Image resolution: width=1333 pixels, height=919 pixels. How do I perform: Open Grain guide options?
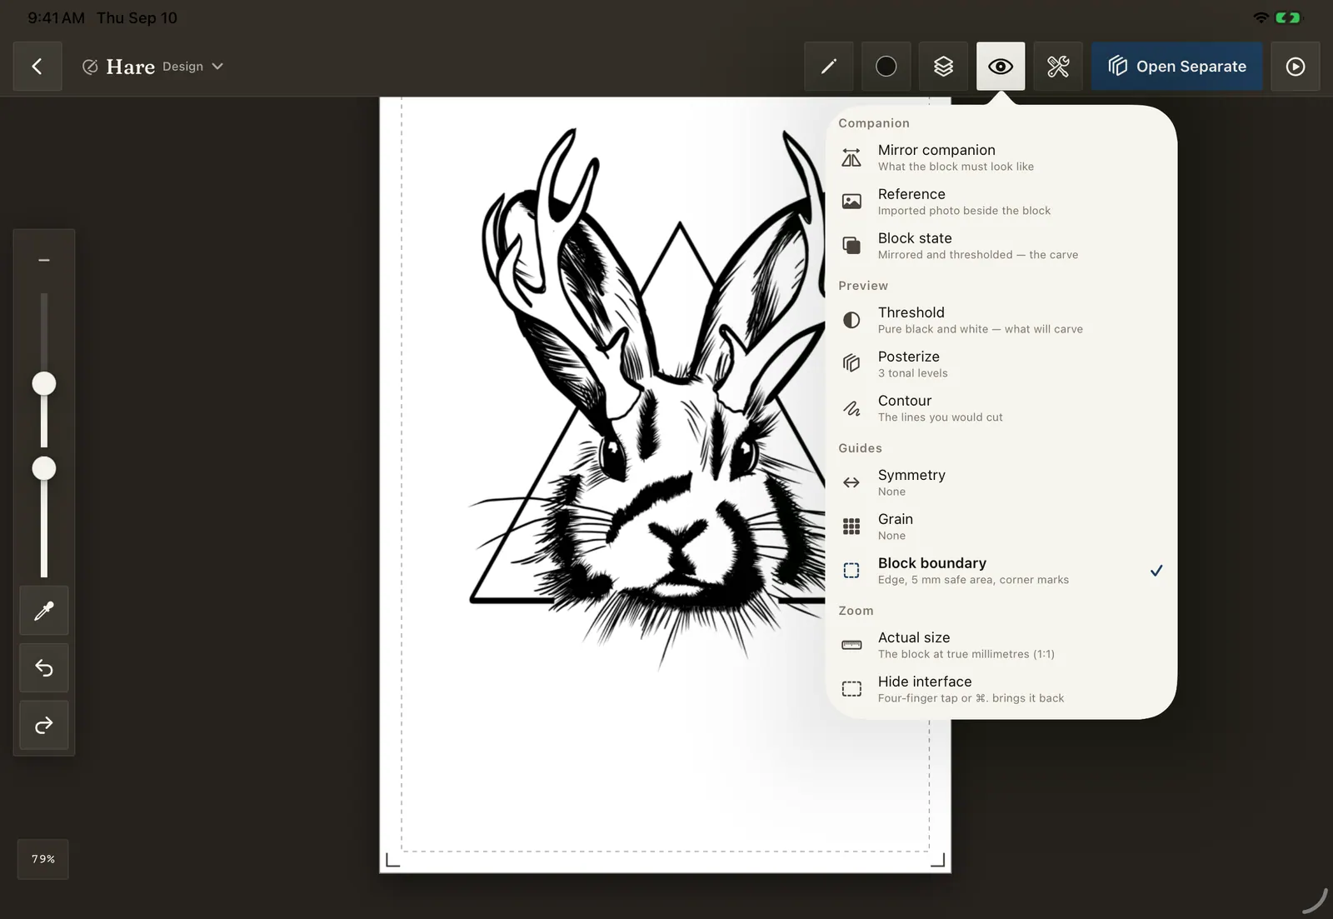pyautogui.click(x=1001, y=527)
